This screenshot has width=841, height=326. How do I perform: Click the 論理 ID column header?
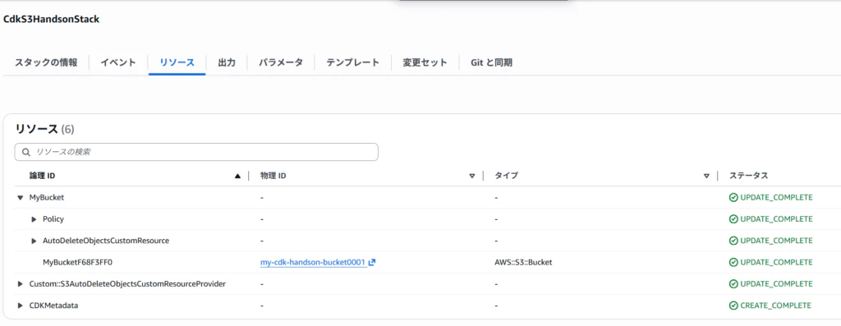coord(43,176)
